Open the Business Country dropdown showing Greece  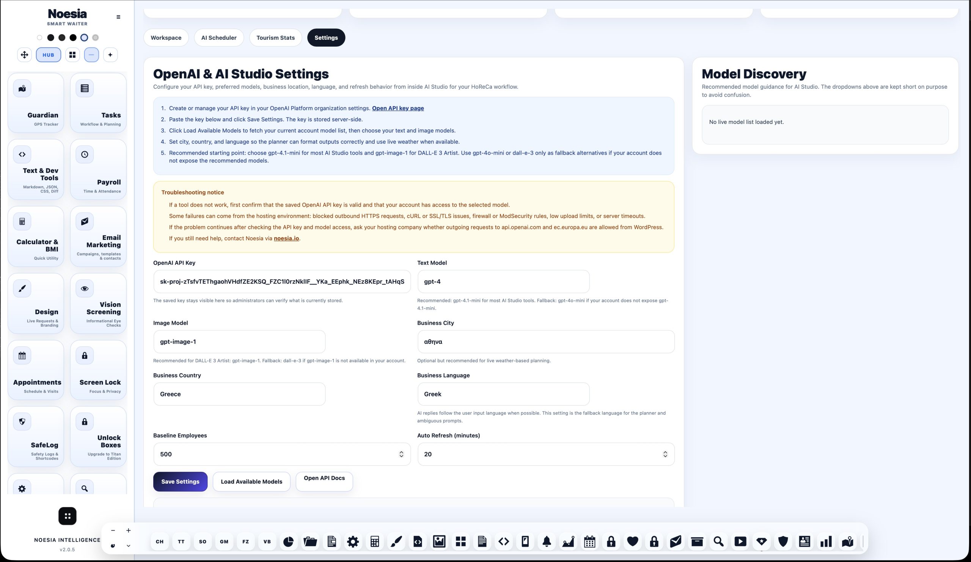239,394
